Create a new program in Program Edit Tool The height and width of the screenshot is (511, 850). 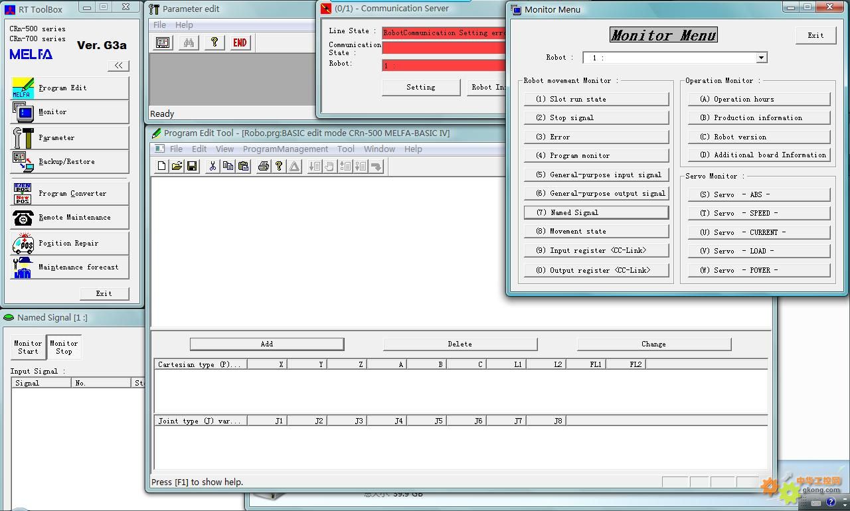[161, 166]
